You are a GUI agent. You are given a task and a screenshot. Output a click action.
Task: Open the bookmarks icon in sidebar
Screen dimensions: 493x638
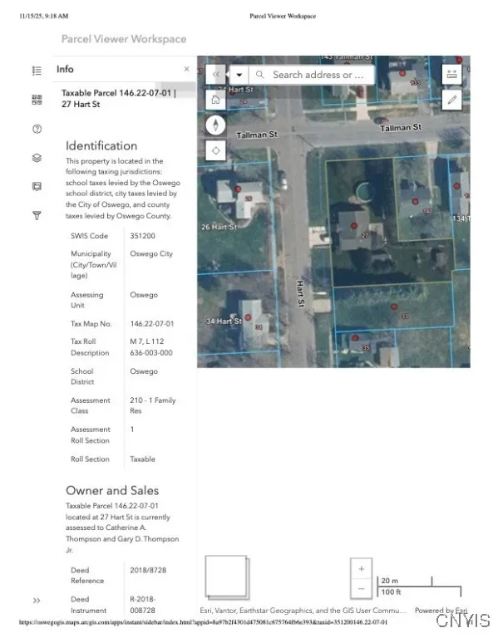click(x=37, y=186)
